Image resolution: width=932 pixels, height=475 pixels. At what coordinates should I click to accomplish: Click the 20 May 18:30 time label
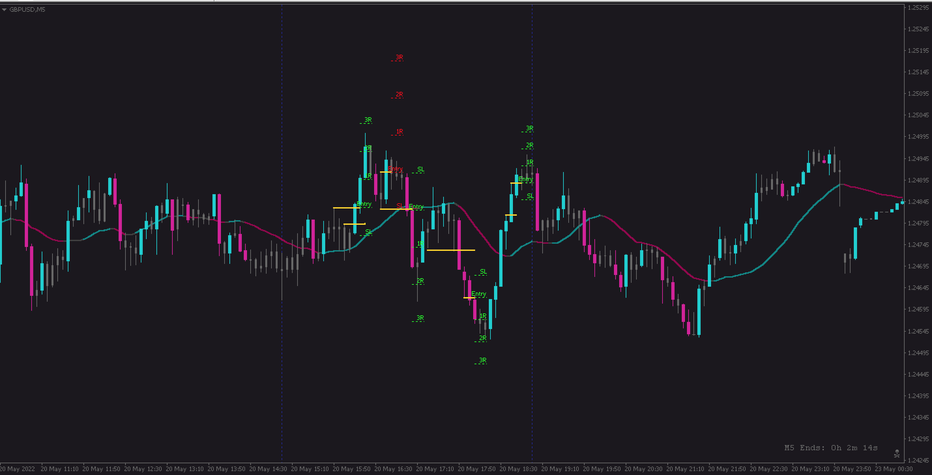tap(518, 469)
